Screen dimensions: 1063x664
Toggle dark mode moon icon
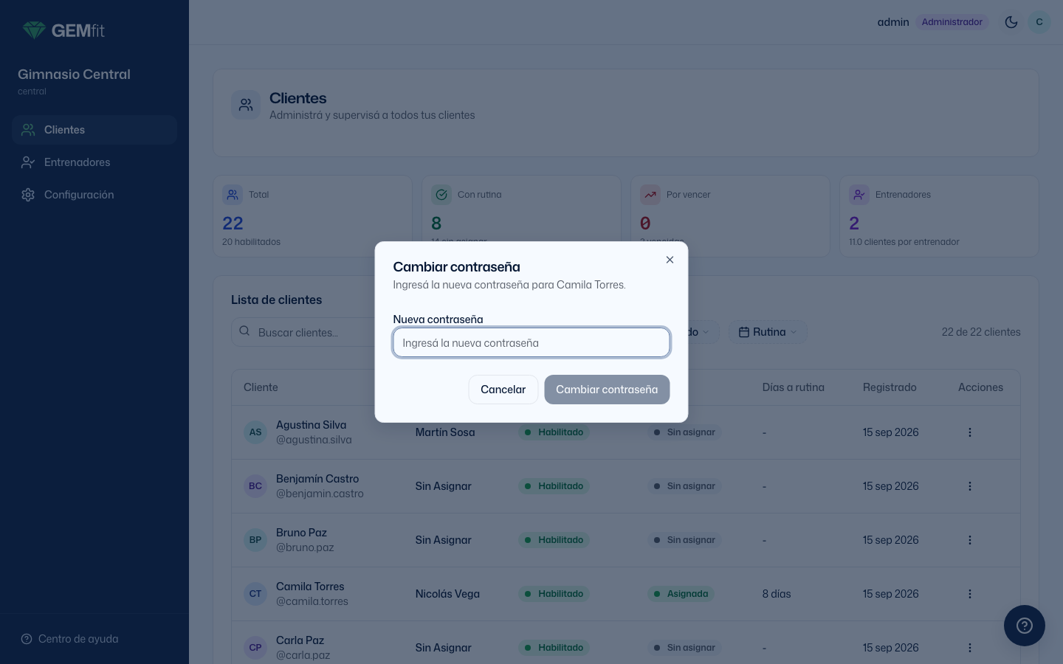tap(1011, 22)
